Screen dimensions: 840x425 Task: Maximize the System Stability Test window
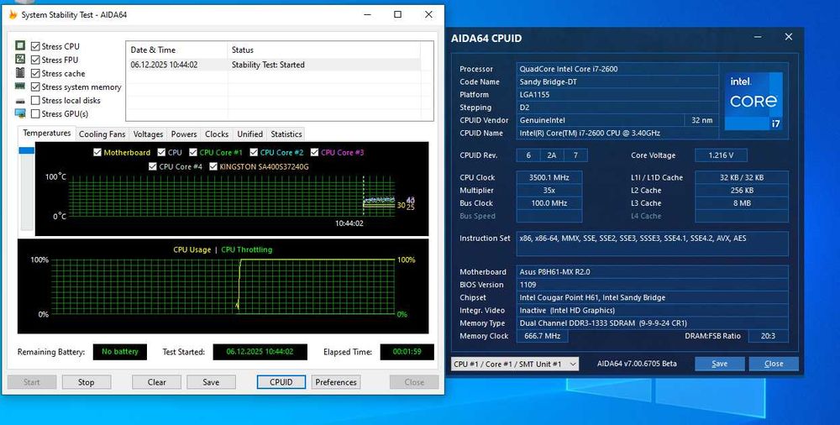coord(397,14)
